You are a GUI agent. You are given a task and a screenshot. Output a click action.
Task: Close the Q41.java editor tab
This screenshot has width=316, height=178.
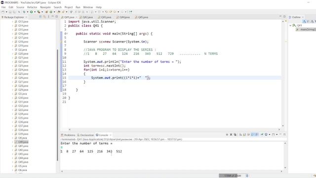click(x=77, y=17)
